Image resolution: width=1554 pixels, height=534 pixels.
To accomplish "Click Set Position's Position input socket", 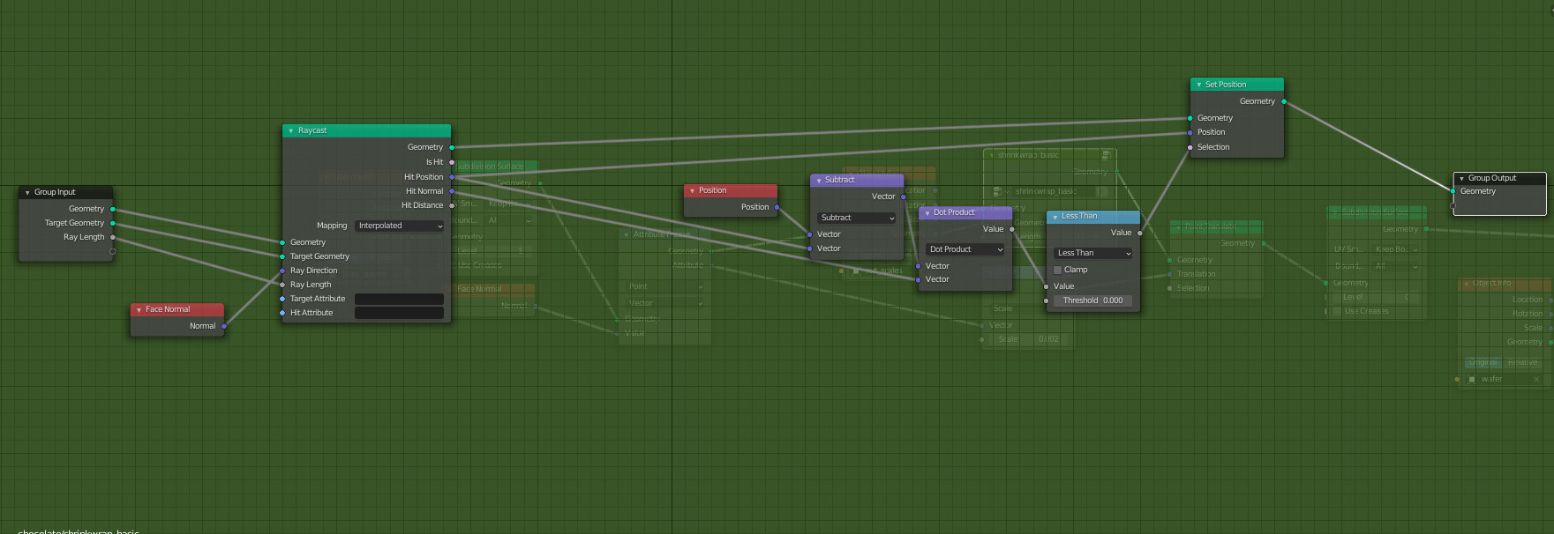I will tap(1190, 132).
